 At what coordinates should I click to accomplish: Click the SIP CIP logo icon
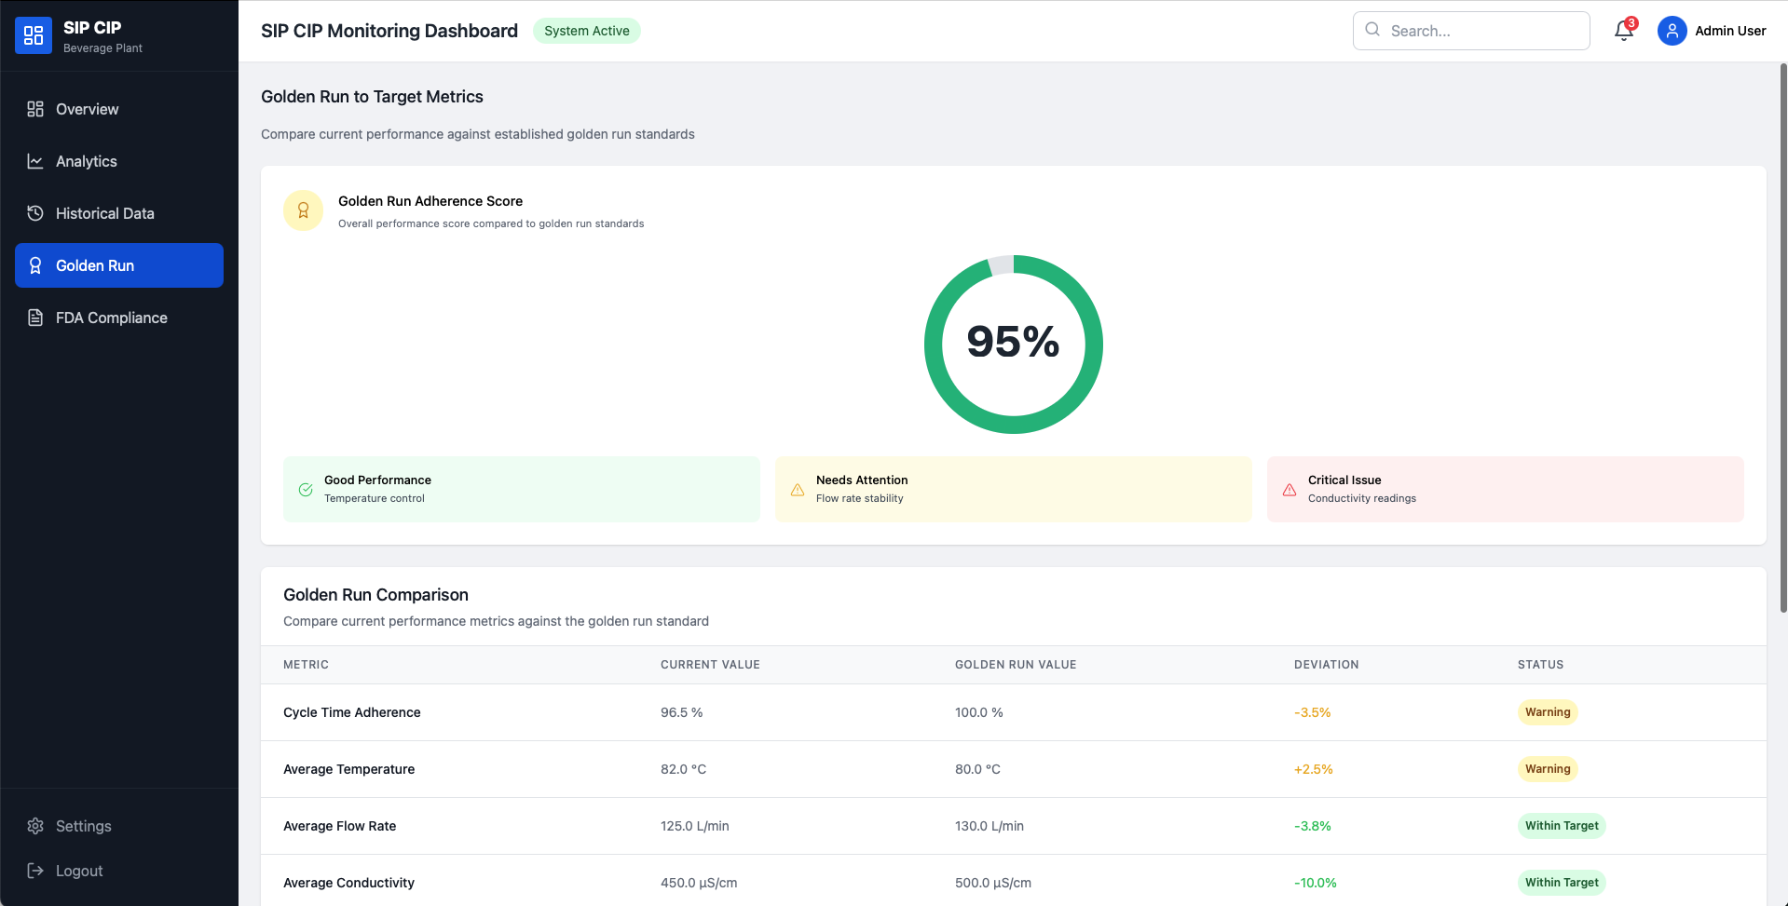coord(34,35)
